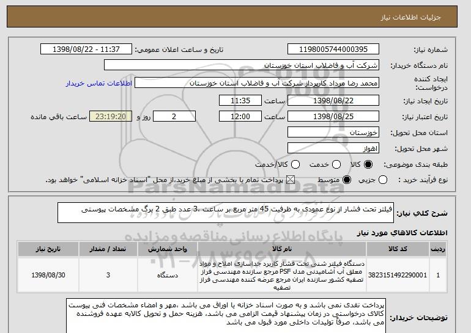Click the delivery city field اهواز
This screenshot has height=333, width=471.
tap(333, 148)
